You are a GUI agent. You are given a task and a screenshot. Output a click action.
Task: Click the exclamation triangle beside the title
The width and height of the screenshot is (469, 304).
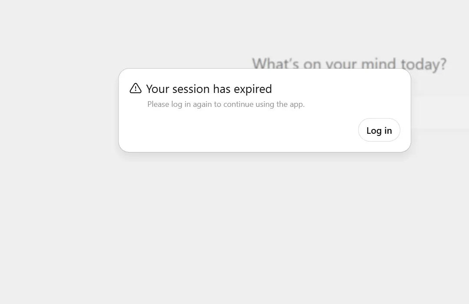pyautogui.click(x=136, y=88)
